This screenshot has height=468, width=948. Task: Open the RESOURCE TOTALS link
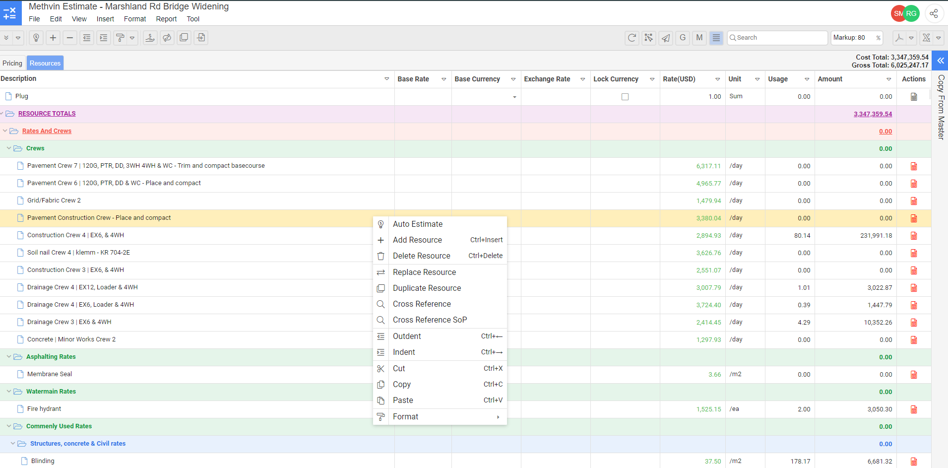click(x=47, y=114)
